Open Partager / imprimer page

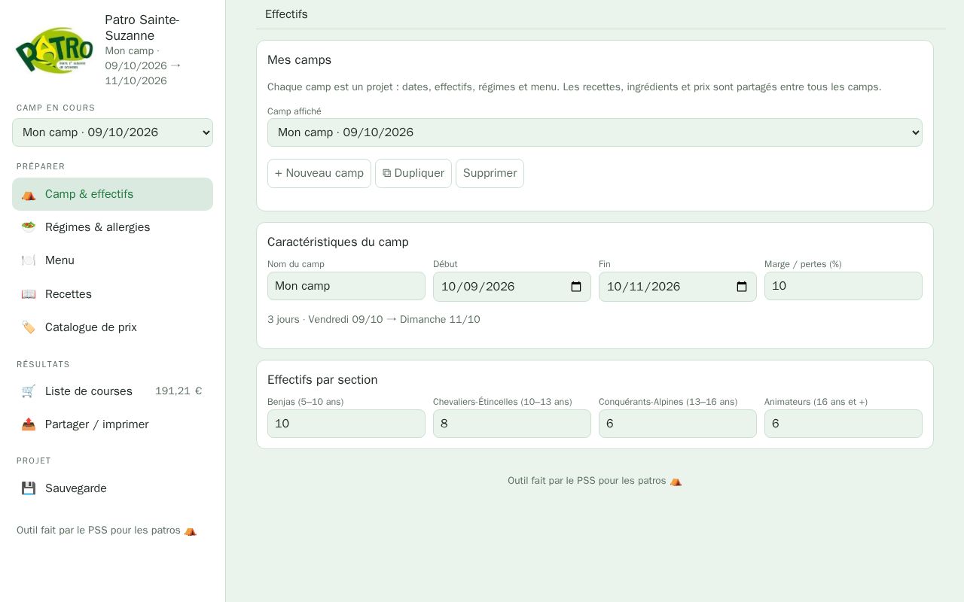click(x=112, y=424)
